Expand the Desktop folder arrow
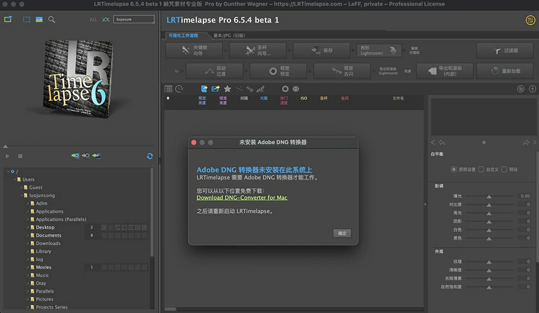Screen dimensions: 539x313 28,228
